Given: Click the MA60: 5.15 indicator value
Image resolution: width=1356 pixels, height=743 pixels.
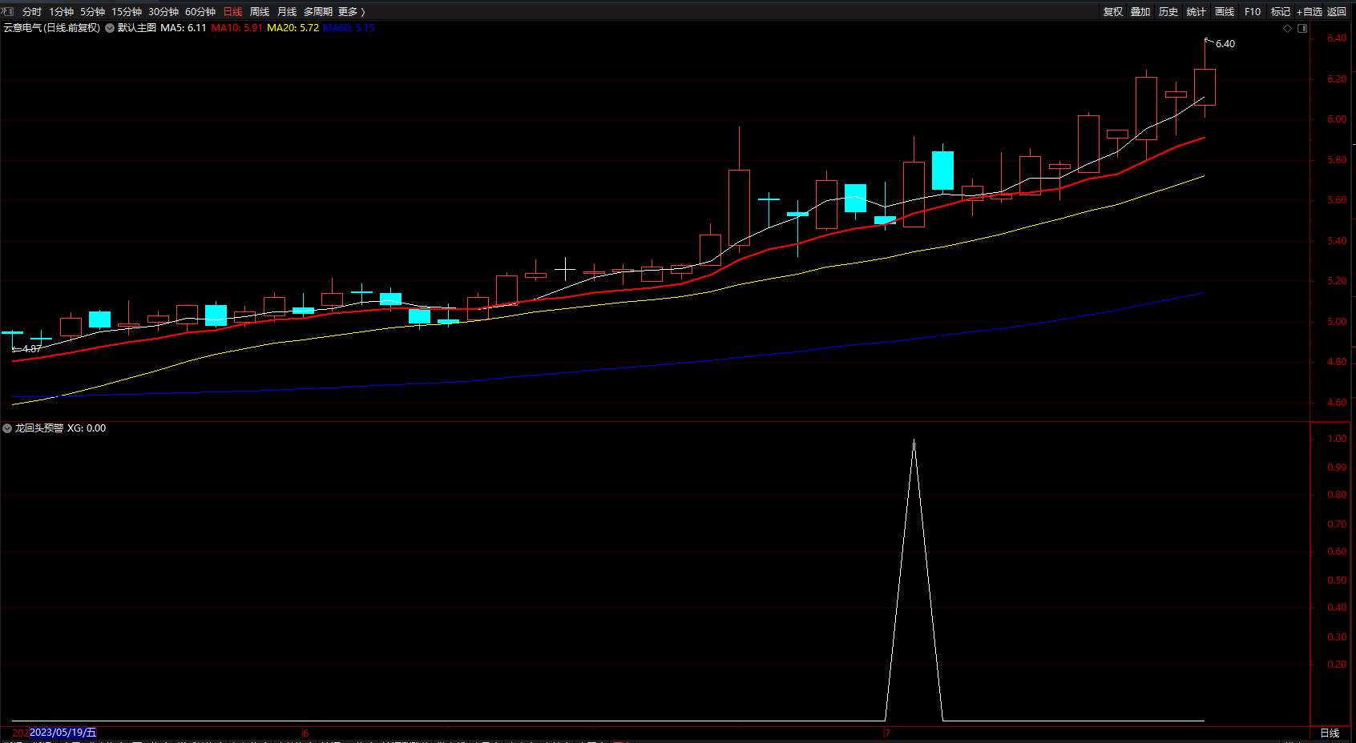Looking at the screenshot, I should 349,28.
